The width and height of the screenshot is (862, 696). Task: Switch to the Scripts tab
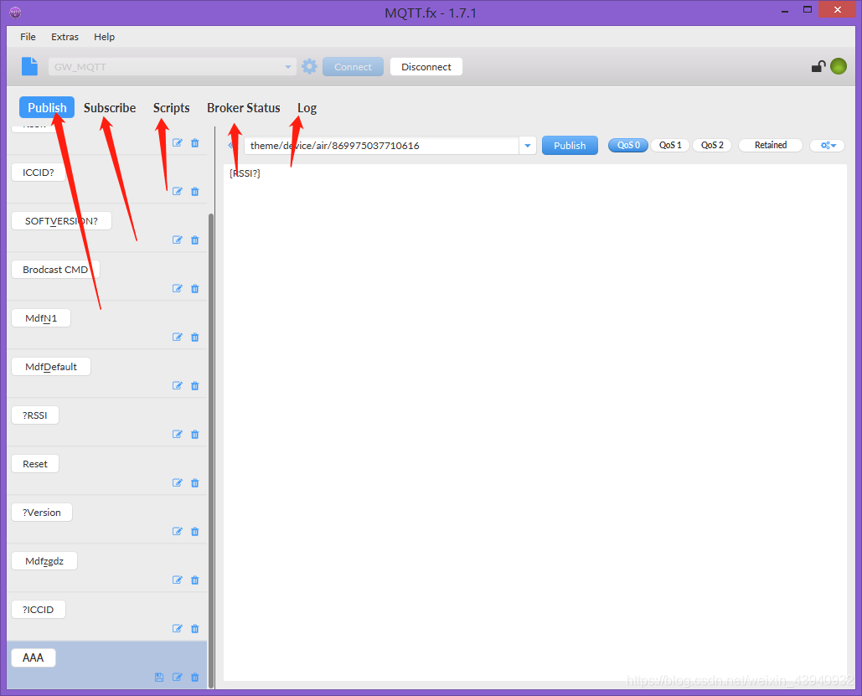coord(171,108)
